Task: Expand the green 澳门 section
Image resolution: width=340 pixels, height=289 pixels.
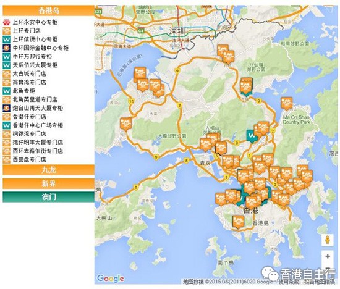Action: [49, 197]
